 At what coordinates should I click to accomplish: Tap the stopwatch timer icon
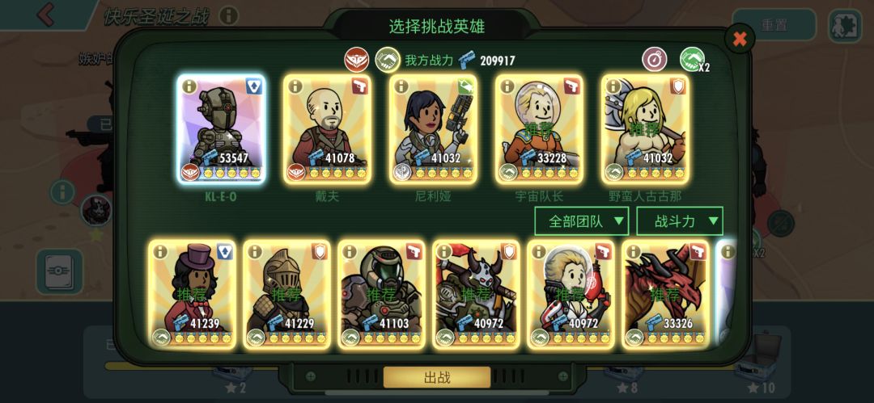click(655, 59)
